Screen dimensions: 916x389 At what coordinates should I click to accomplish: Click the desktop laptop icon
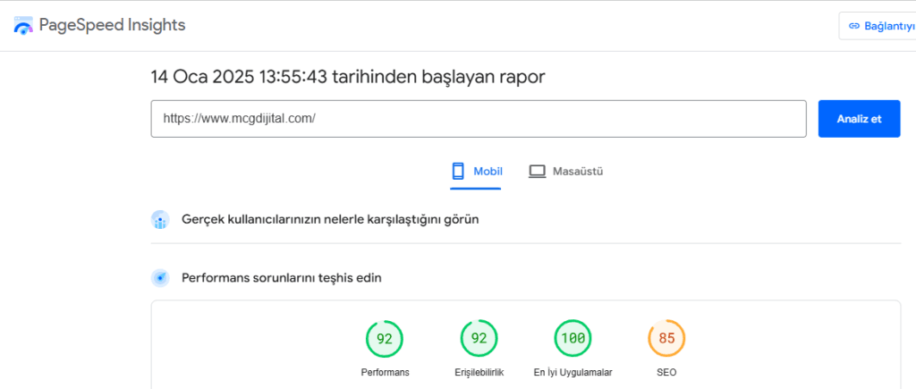click(537, 172)
